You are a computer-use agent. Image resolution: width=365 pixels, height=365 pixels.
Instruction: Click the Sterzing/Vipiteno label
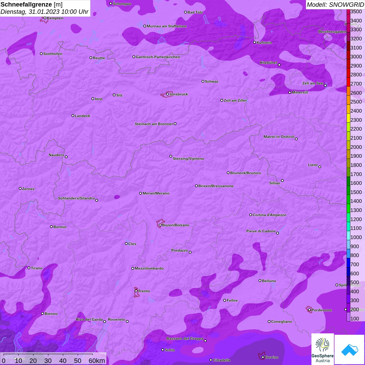(x=188, y=159)
